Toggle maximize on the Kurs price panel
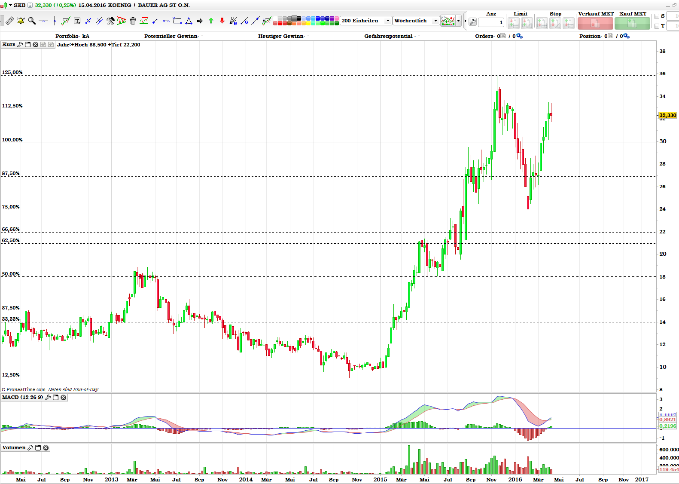The image size is (679, 484). click(28, 45)
